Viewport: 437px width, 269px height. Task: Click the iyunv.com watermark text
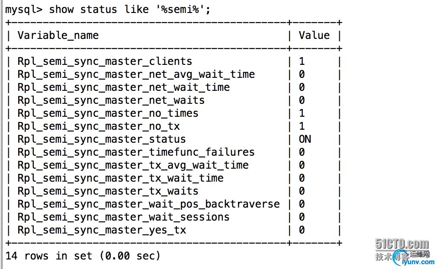(x=415, y=262)
